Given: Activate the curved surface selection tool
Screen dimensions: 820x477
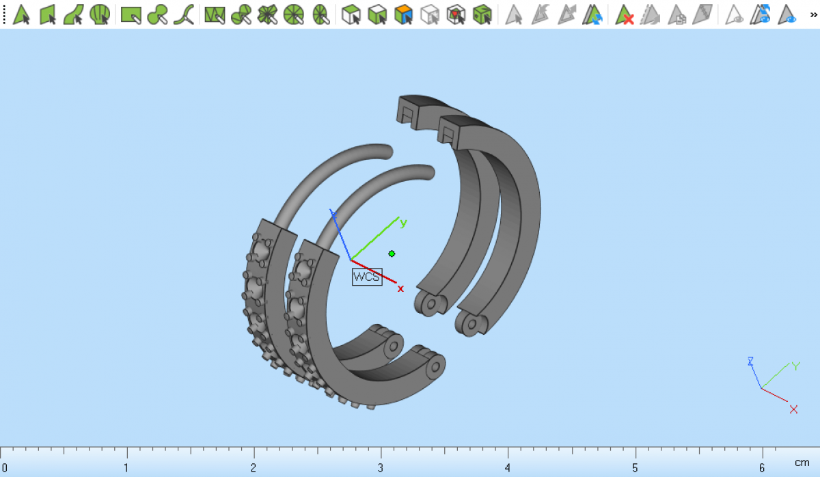Looking at the screenshot, I should tap(74, 14).
